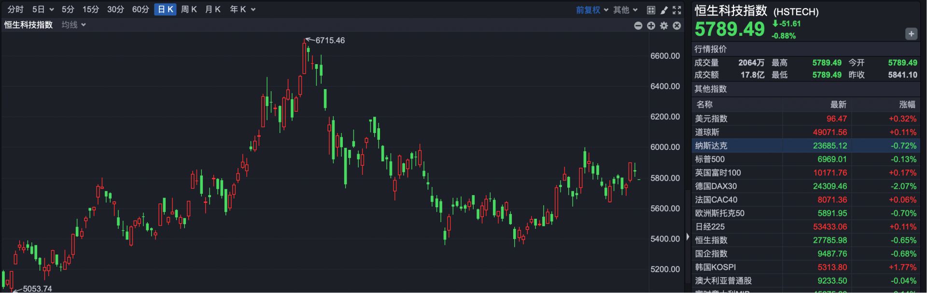927x293 pixels.
Task: Expand the 5日 period dropdown
Action: [43, 9]
